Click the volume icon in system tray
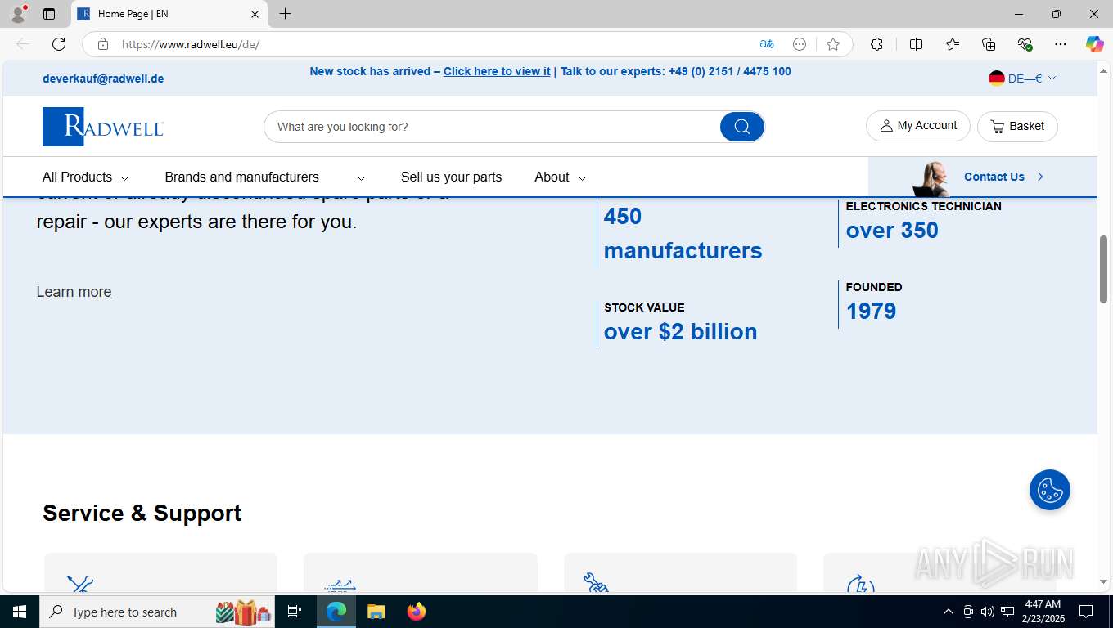 coord(987,612)
